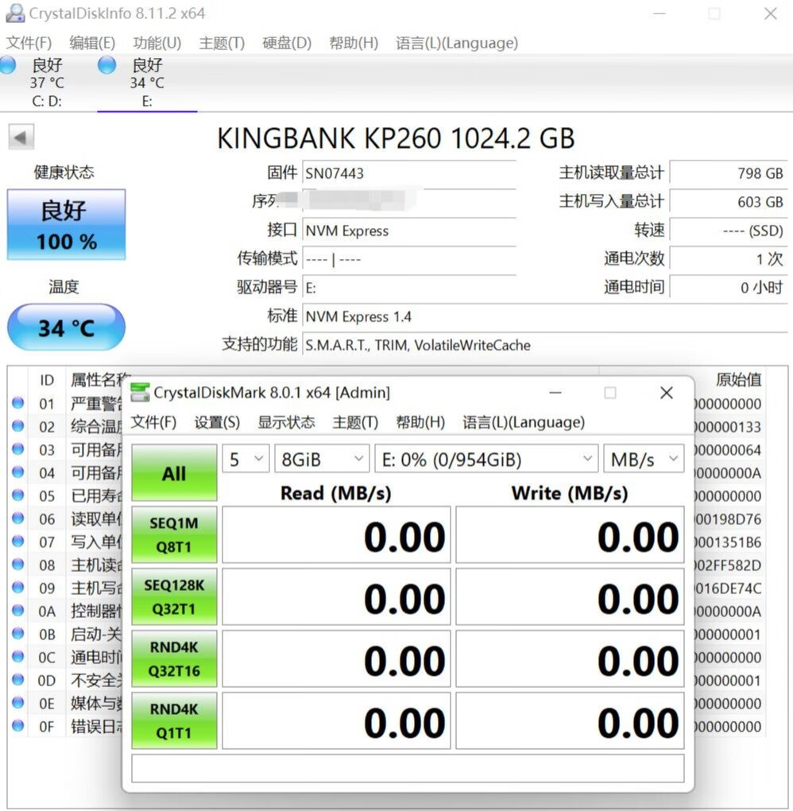Screen dimensions: 793x811
Task: Open the 8GiB test size dropdown
Action: 321,458
